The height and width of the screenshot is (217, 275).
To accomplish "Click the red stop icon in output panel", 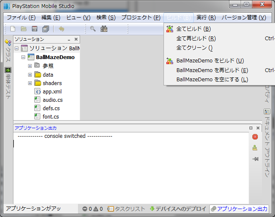I will 255,137.
